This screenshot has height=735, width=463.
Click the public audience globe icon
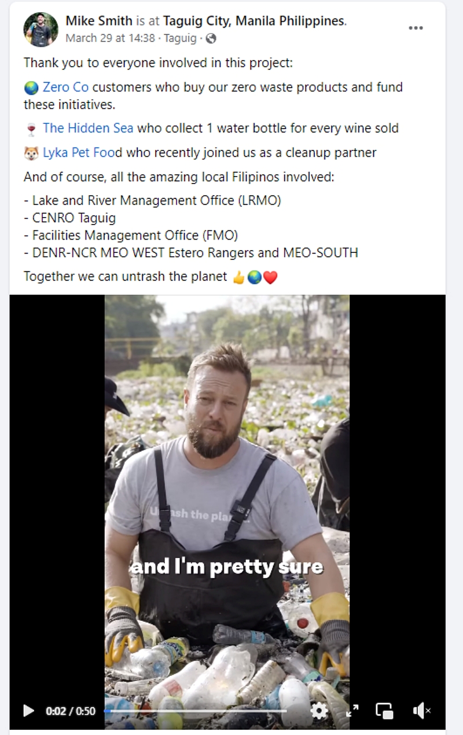click(x=211, y=39)
